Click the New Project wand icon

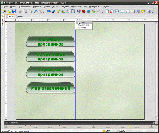pos(5,11)
